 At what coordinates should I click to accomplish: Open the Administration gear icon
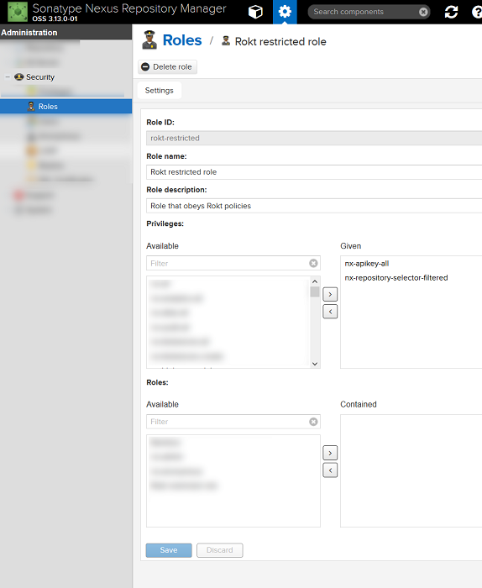[x=285, y=12]
